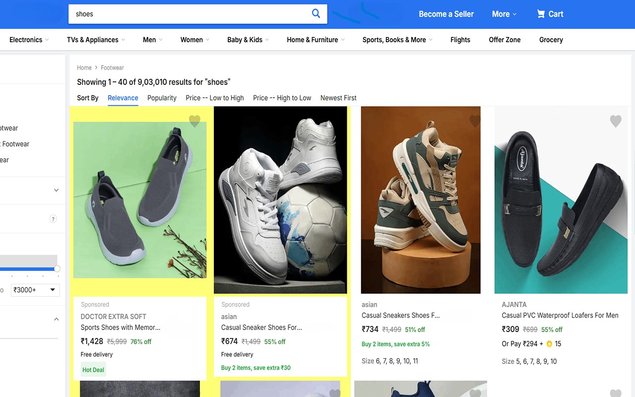The image size is (635, 397).
Task: Expand the collapsed filter section chevron
Action: coord(56,190)
